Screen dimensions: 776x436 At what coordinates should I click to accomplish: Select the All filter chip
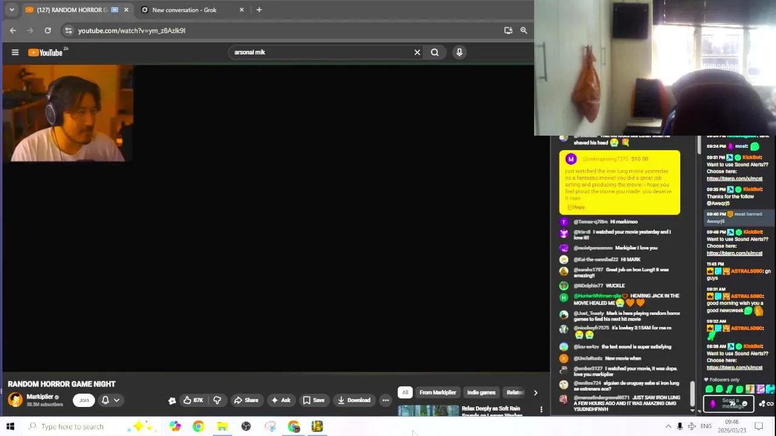click(405, 392)
